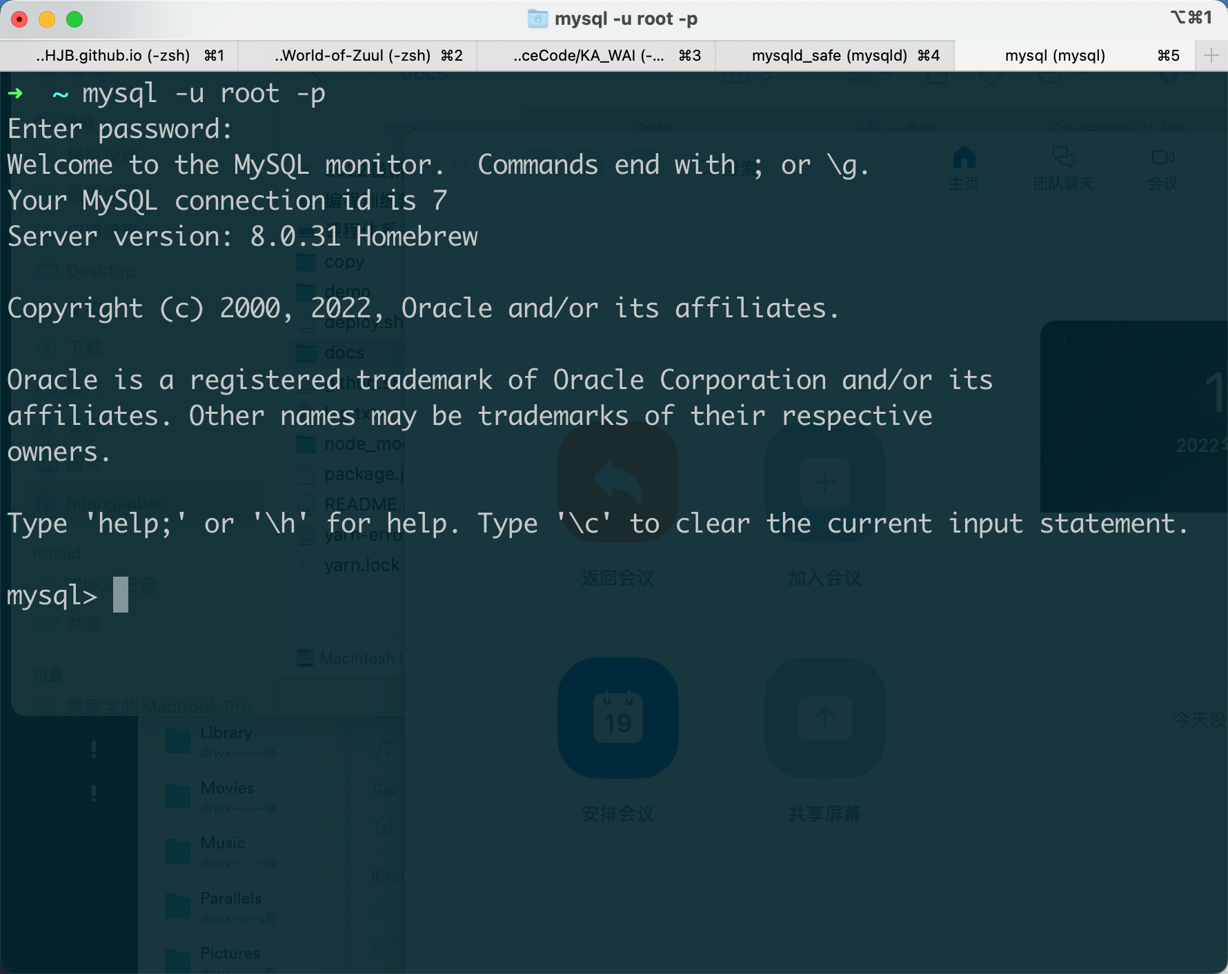Click the window title 'mysql -u root -p'

(626, 19)
